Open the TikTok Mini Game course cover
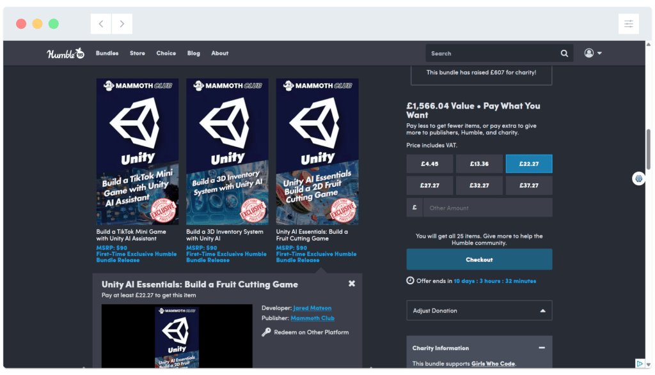This screenshot has width=655, height=375. 138,151
